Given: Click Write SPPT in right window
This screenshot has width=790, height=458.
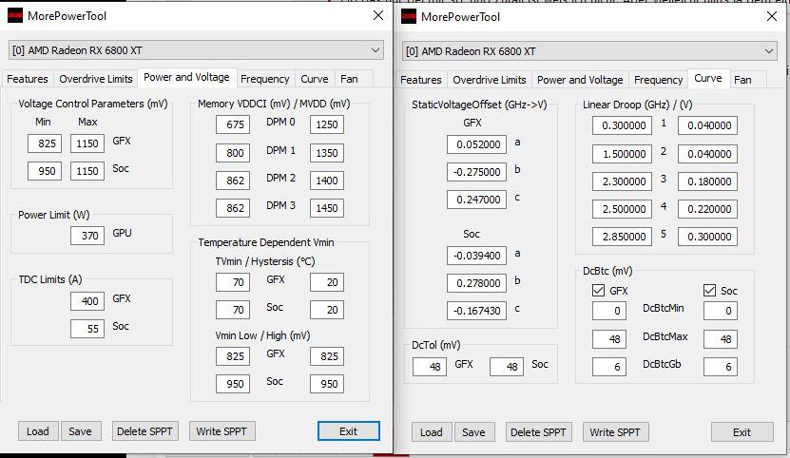Looking at the screenshot, I should pyautogui.click(x=615, y=432).
